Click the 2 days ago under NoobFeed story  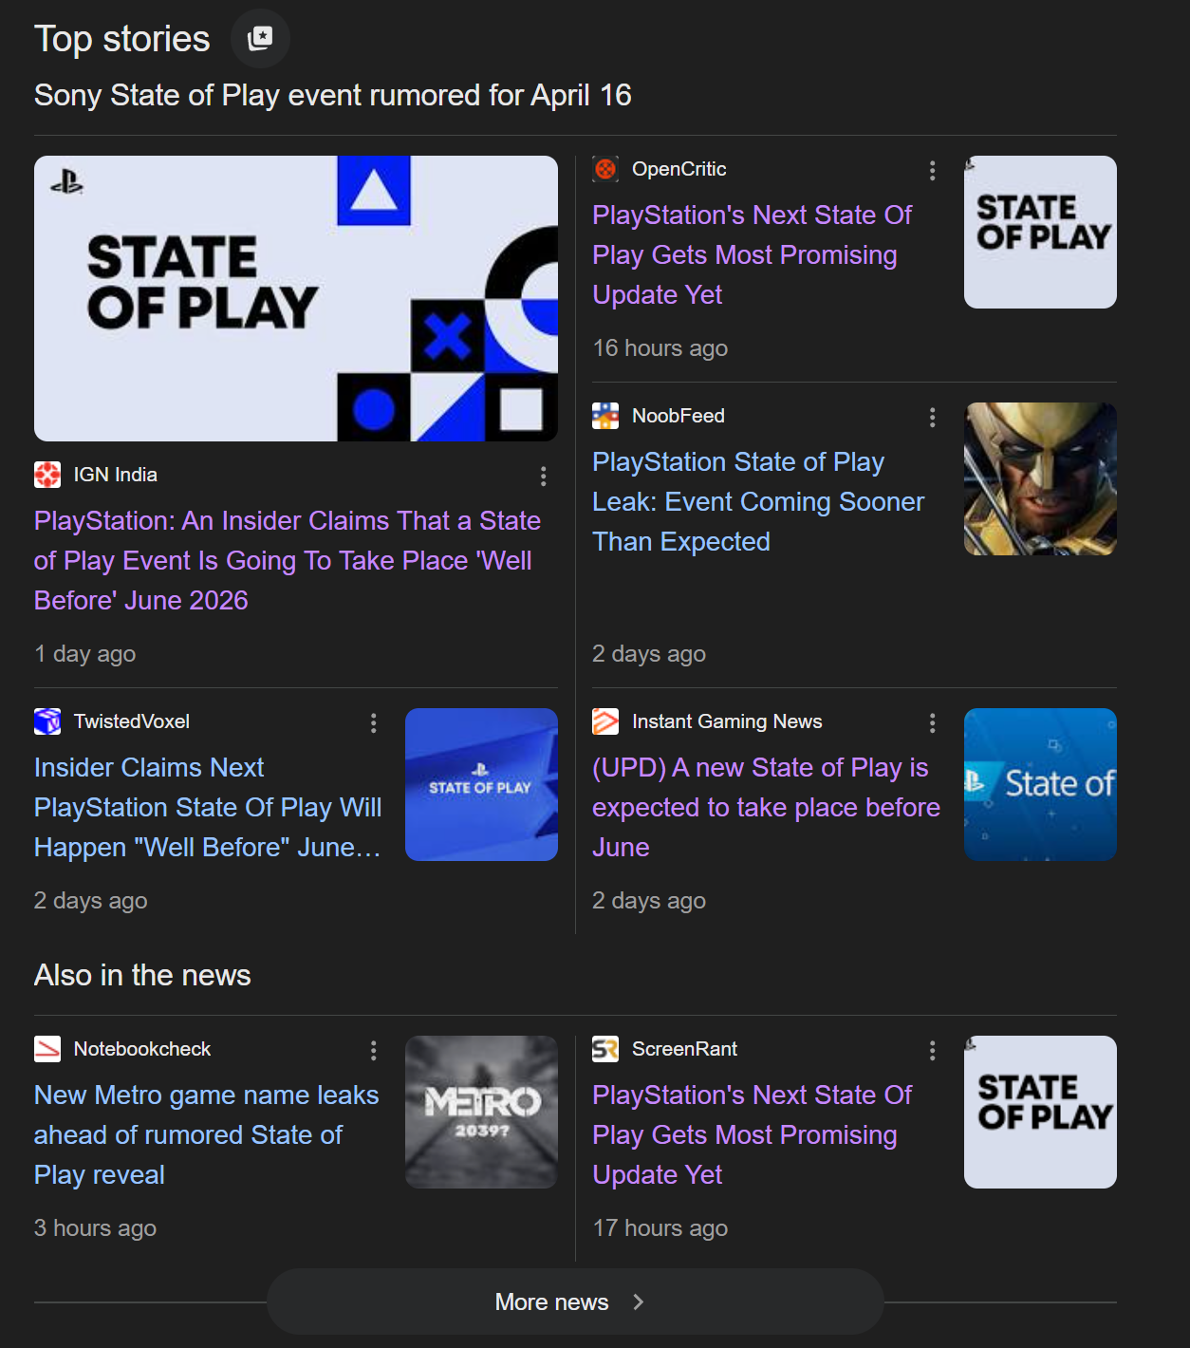[x=649, y=654]
